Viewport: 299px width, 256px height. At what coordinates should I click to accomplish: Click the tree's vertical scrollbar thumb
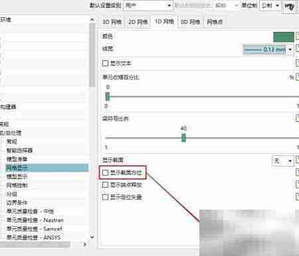(x=92, y=54)
